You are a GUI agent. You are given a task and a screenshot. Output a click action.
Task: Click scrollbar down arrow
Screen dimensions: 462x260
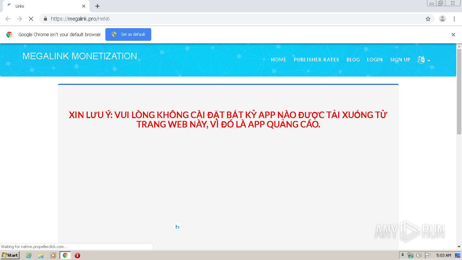pos(459,247)
